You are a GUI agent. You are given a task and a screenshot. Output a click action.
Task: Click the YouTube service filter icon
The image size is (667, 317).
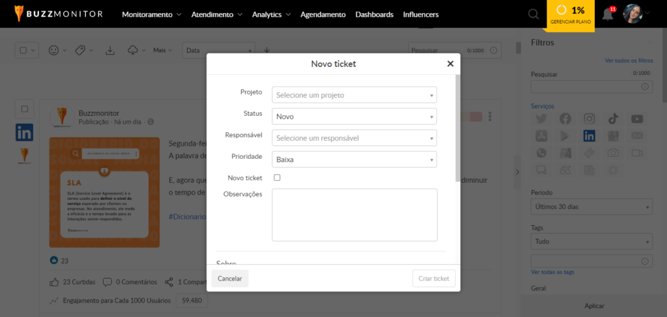pyautogui.click(x=637, y=118)
